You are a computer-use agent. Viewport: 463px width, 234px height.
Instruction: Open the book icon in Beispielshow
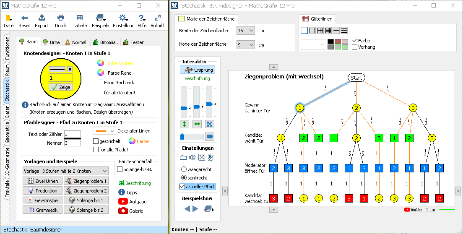point(209,209)
